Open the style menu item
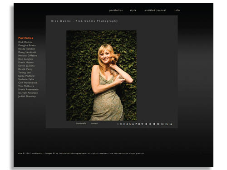 (133, 10)
